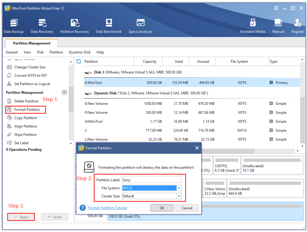The image size is (307, 232).
Task: Select the L:New Volum block in disk map
Action: tap(215, 188)
